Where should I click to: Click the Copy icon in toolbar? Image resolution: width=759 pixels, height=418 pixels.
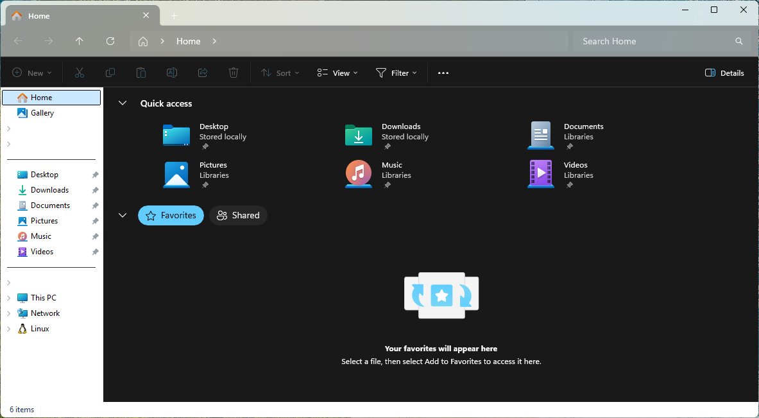(110, 73)
